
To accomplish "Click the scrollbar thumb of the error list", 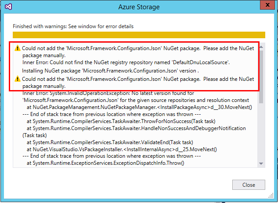I will pyautogui.click(x=261, y=77).
